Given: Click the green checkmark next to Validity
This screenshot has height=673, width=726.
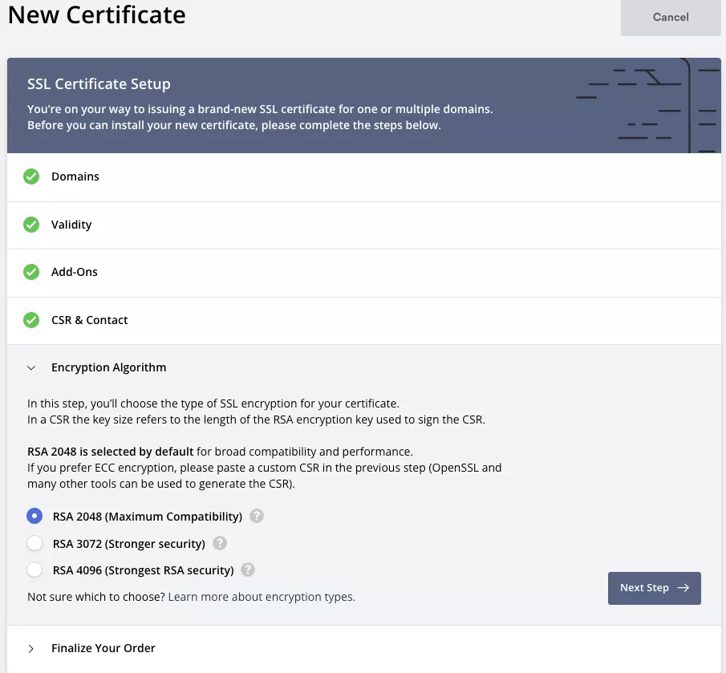Looking at the screenshot, I should click(31, 225).
